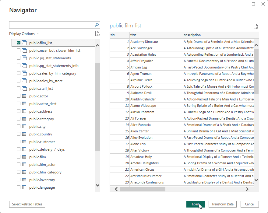Click table icon of public.customer
Image resolution: width=268 pixels, height=213 pixels.
[x=24, y=141]
